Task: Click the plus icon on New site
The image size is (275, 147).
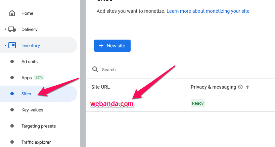Action: (x=101, y=46)
